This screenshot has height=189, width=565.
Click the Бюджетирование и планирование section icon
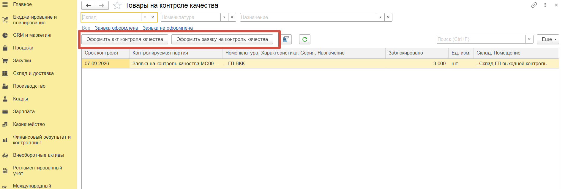tap(5, 20)
